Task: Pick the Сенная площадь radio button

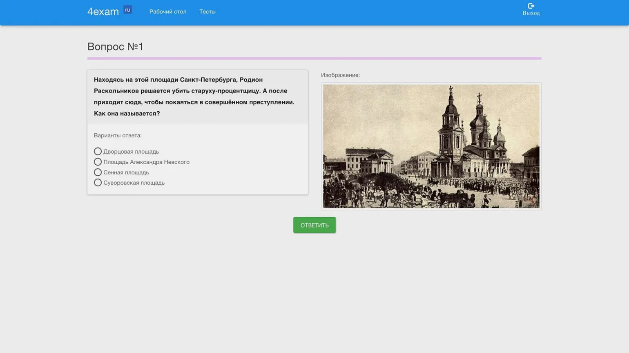Action: tap(98, 172)
